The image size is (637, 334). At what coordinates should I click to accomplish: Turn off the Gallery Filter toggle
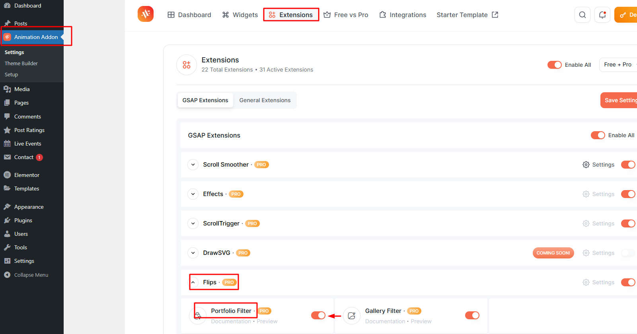472,315
